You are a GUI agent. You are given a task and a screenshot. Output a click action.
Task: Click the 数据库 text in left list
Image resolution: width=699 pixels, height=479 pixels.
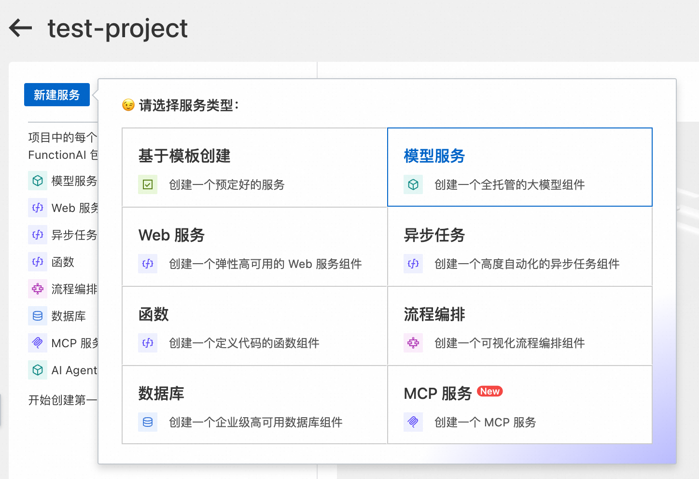tap(69, 316)
